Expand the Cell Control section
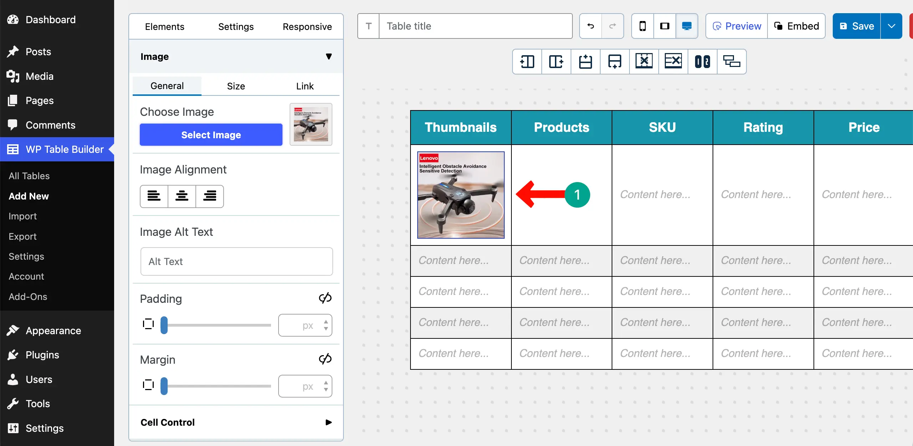 [x=328, y=422]
